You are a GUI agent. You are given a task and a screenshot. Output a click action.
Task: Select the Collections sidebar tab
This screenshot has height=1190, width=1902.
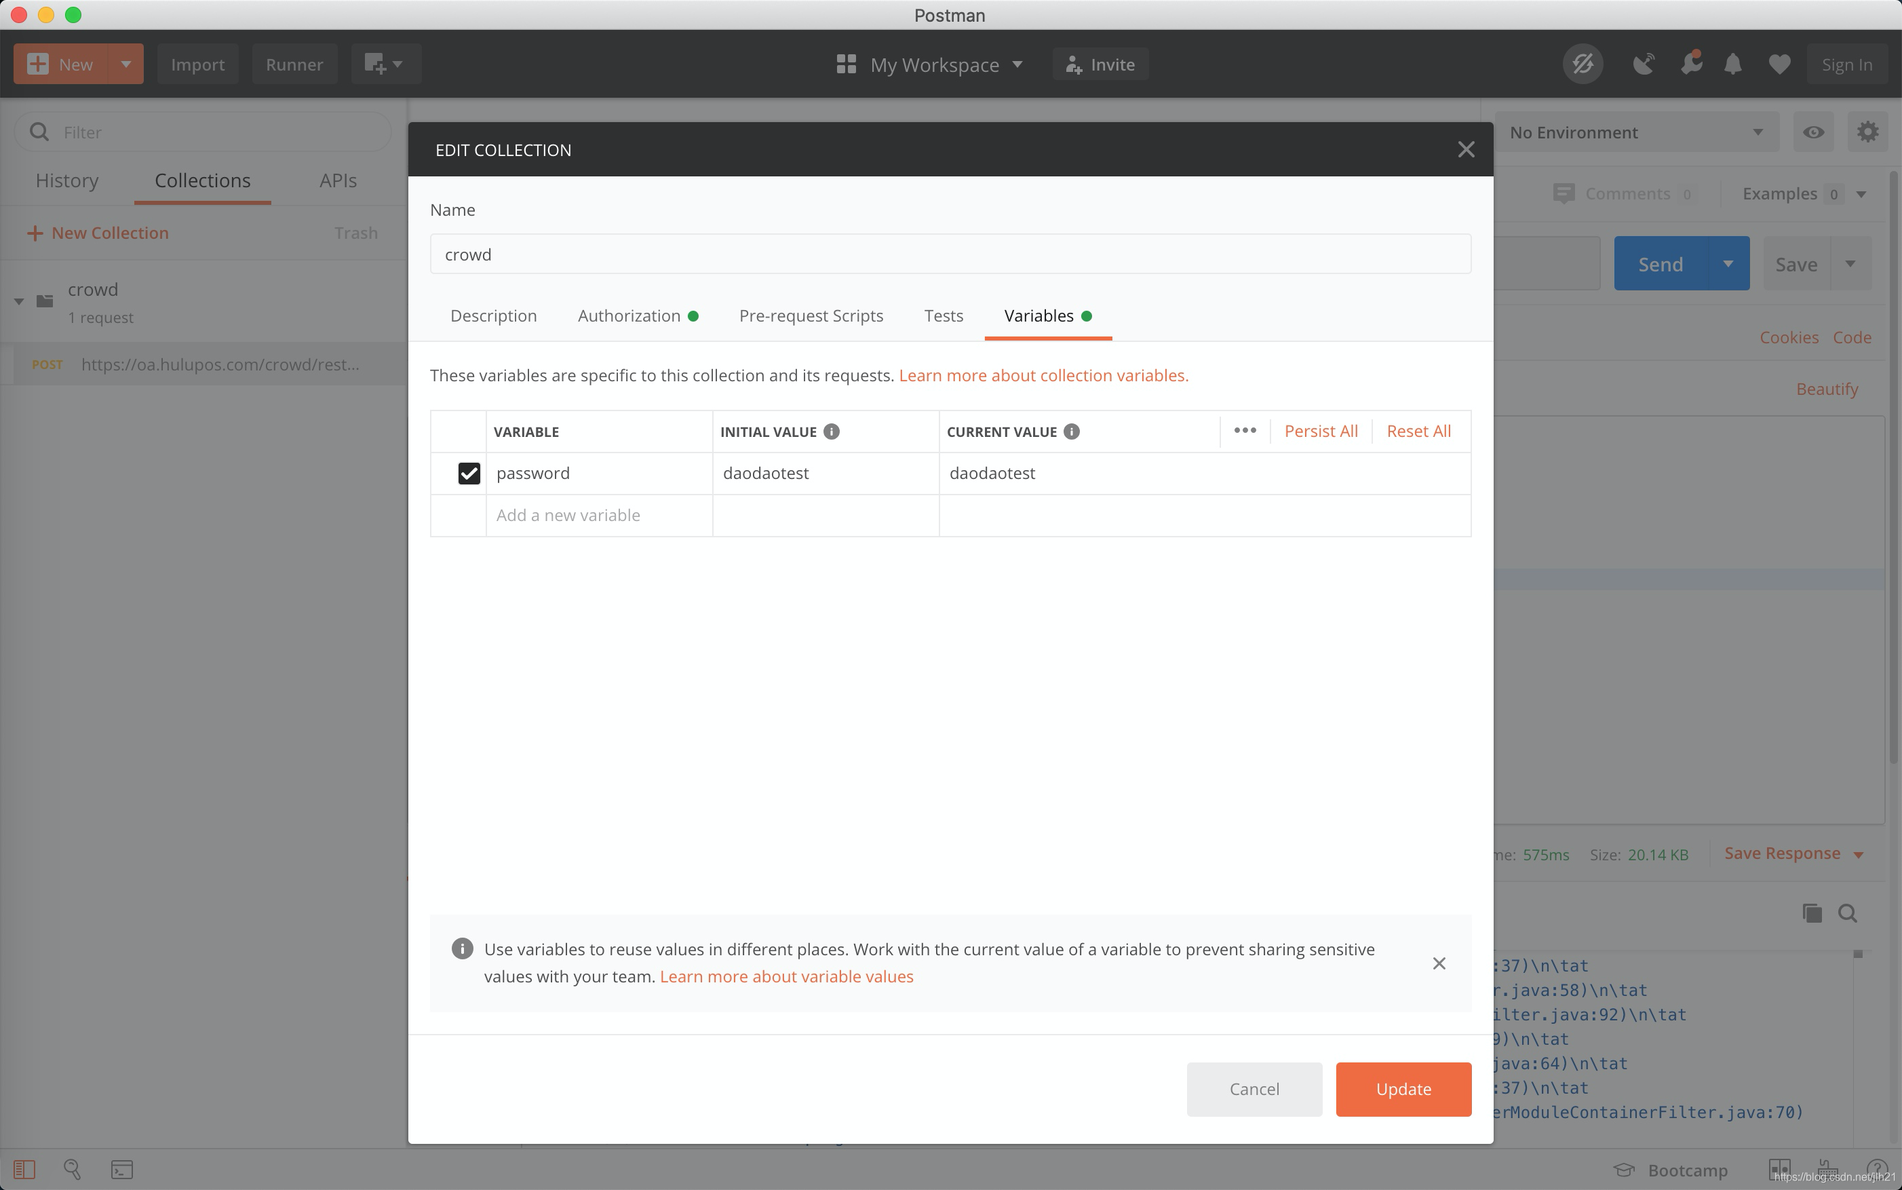202,180
